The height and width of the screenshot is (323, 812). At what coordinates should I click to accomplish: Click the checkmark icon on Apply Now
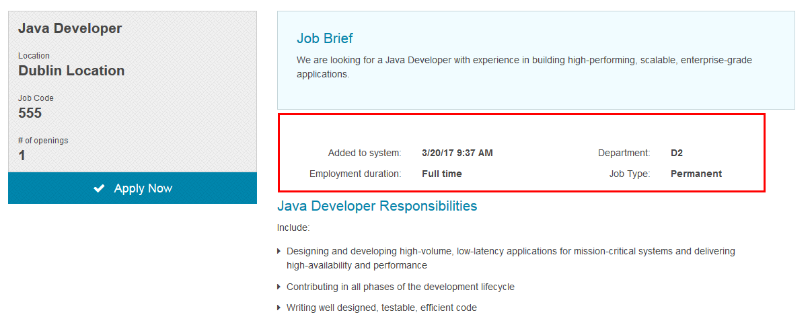(99, 189)
